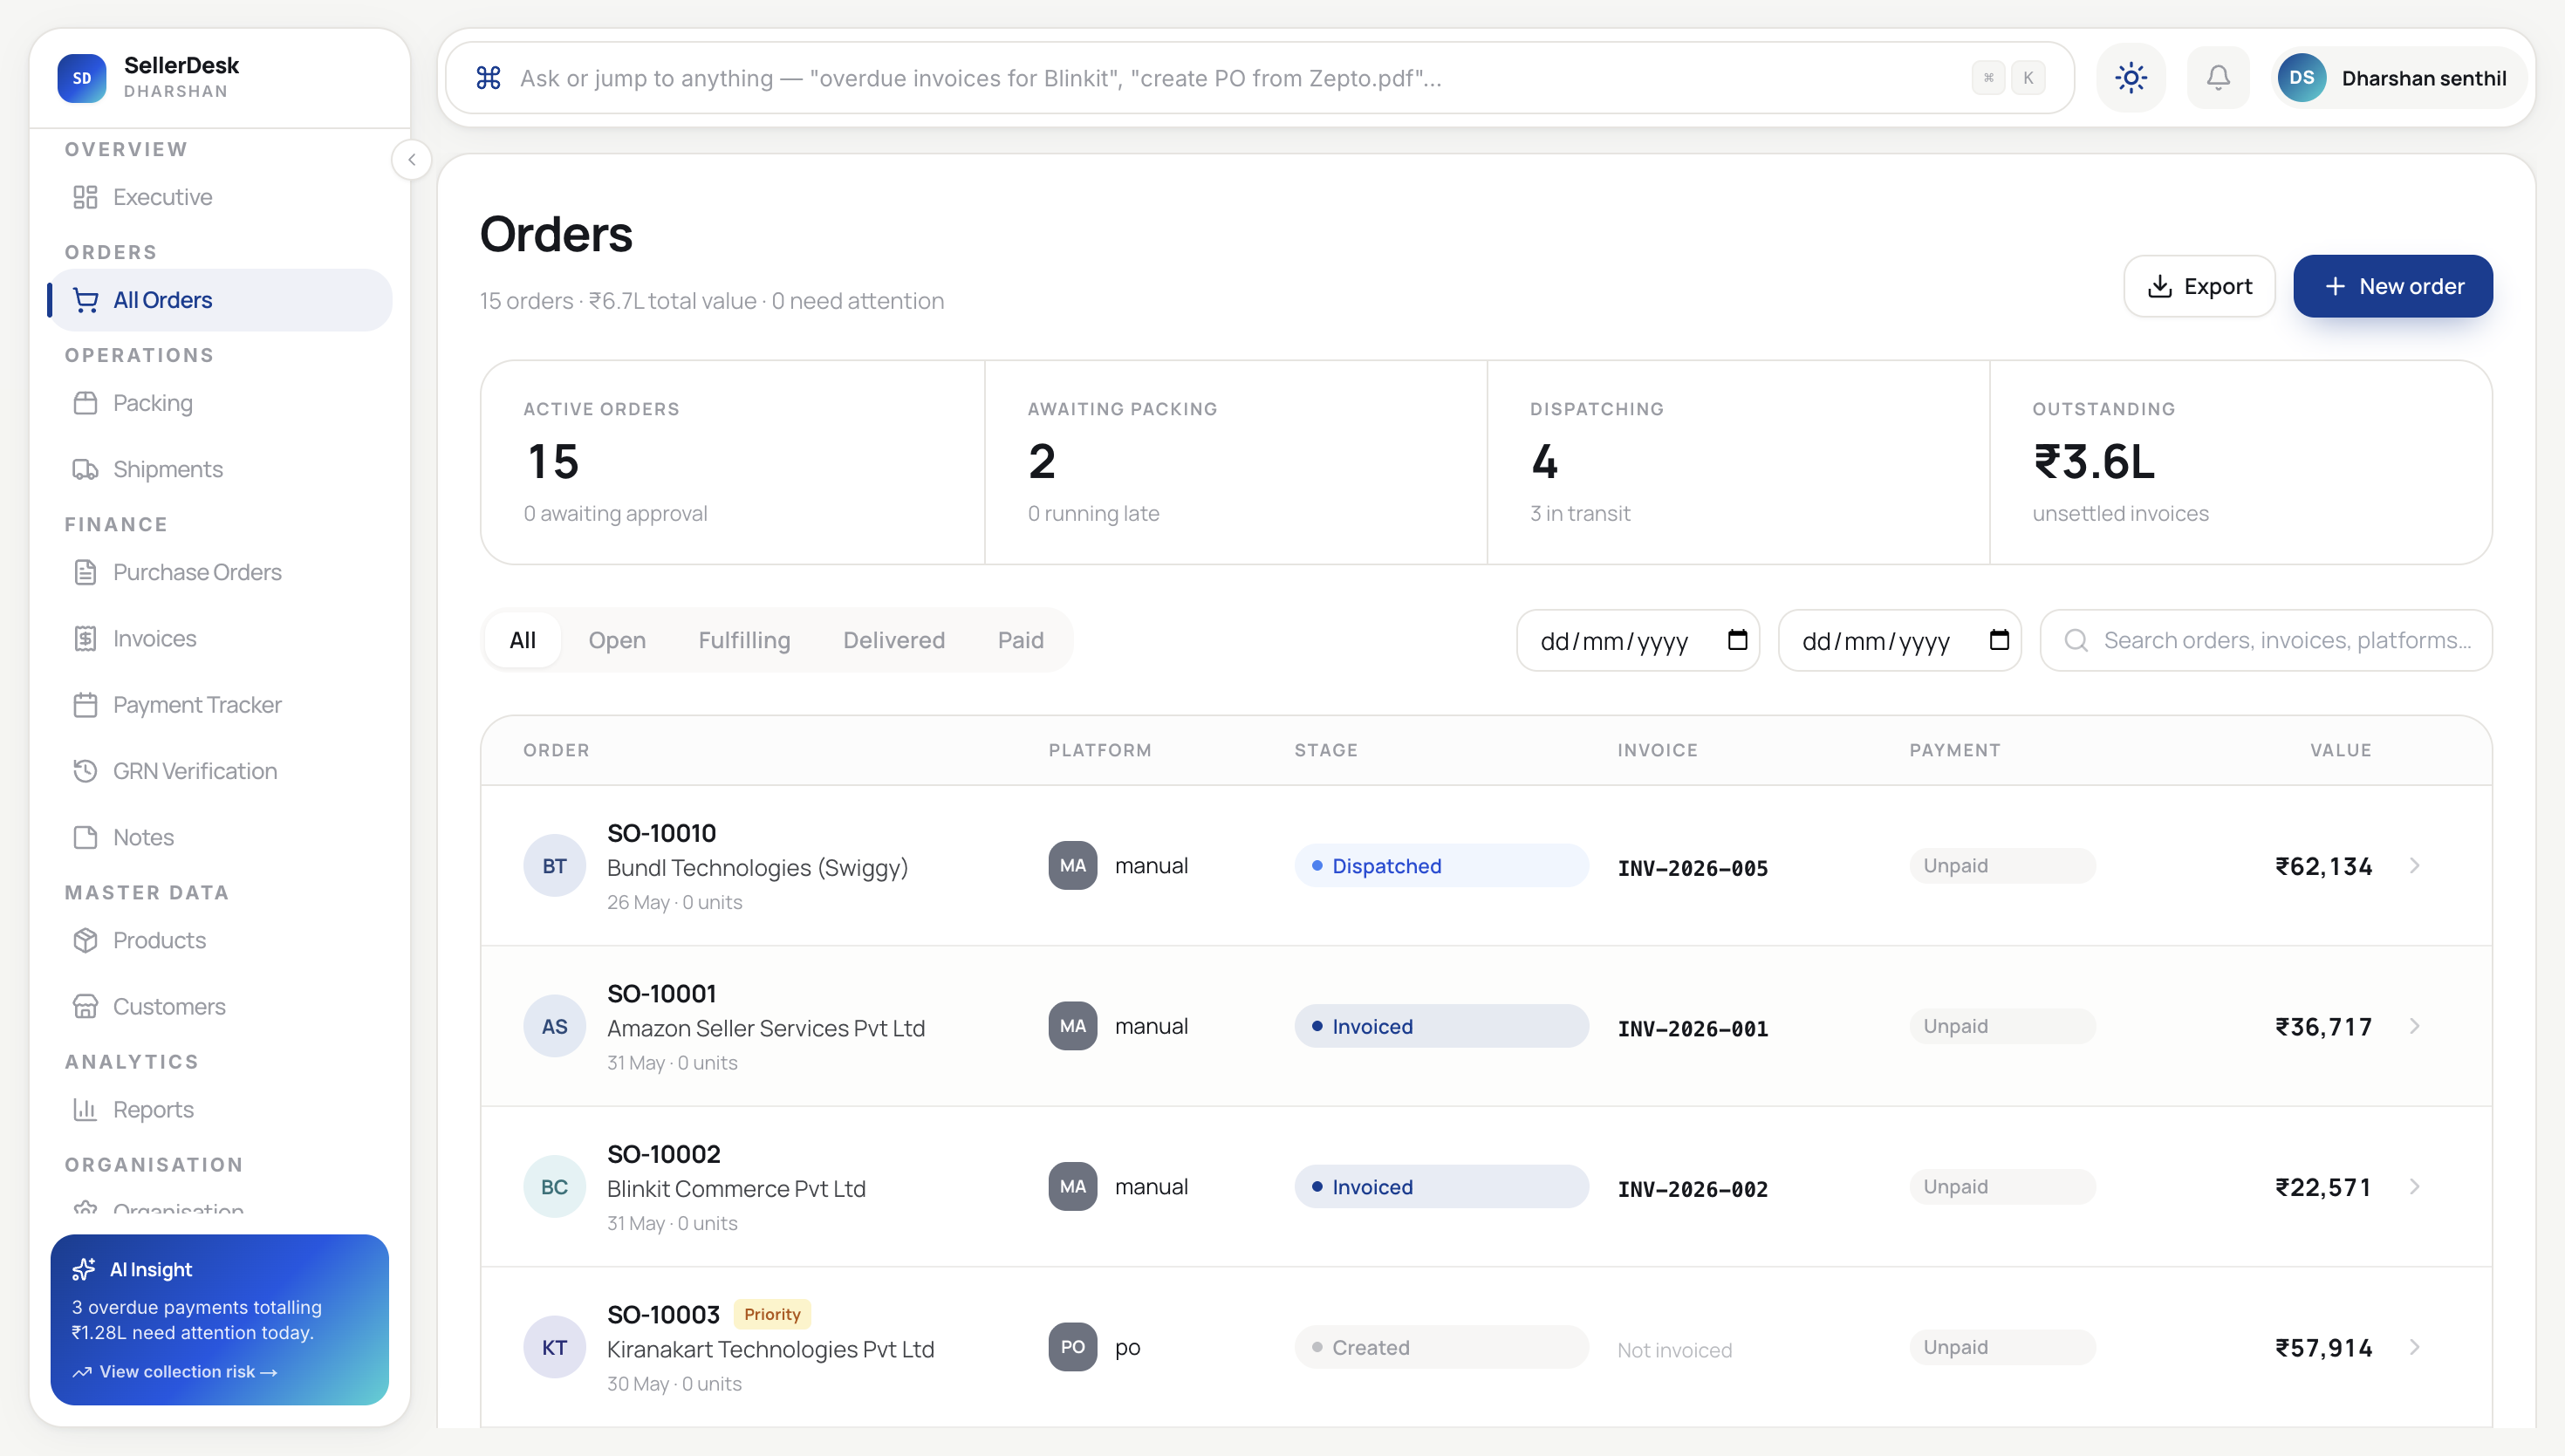Click the AS avatar for Amazon Seller Services
This screenshot has width=2565, height=1456.
point(554,1026)
